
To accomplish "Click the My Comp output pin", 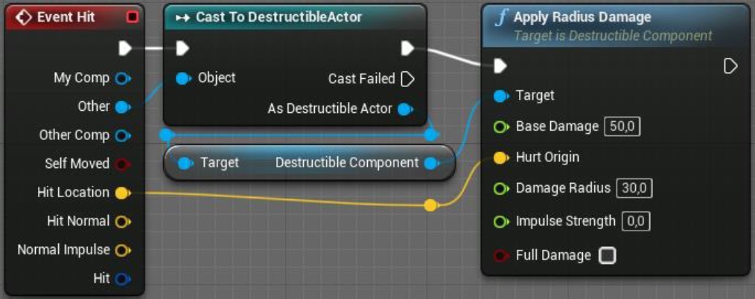I will [x=123, y=78].
